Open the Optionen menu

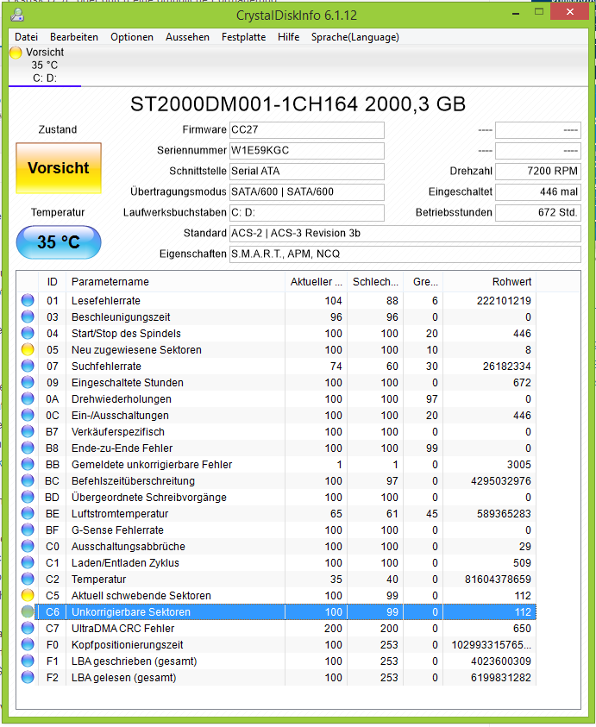132,37
